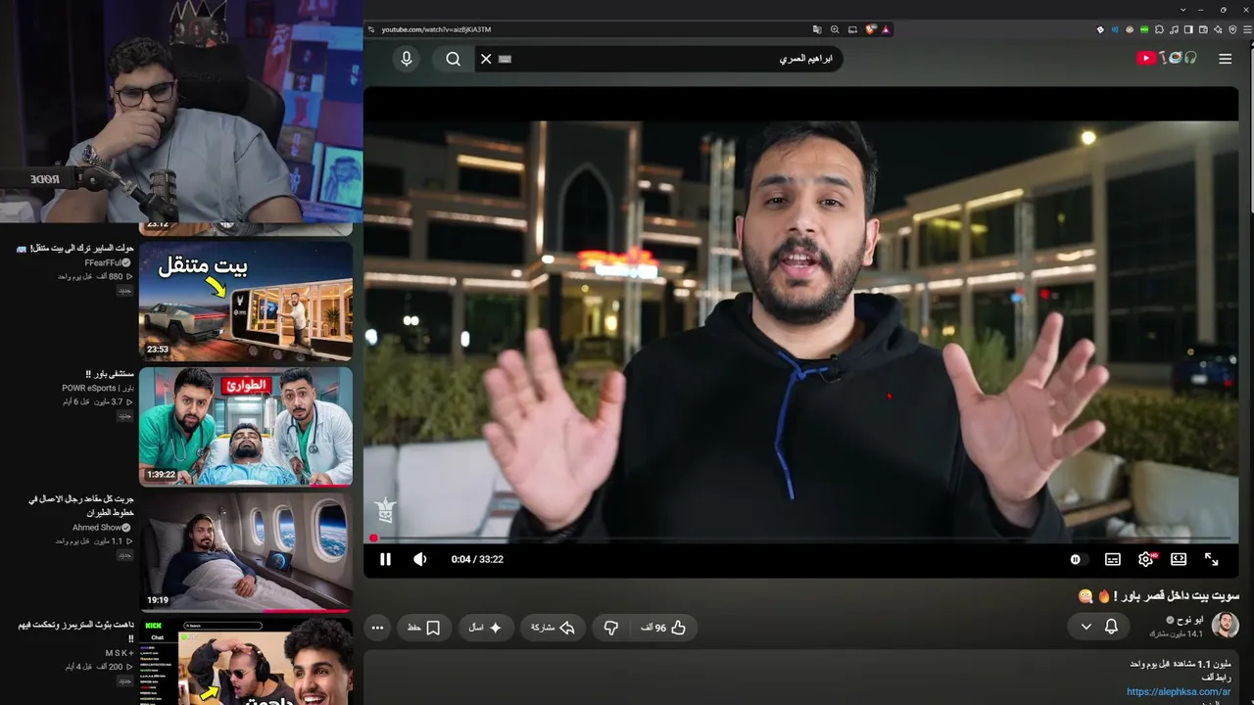Open the YouTube hamburger guide menu
The height and width of the screenshot is (705, 1254).
(1226, 59)
